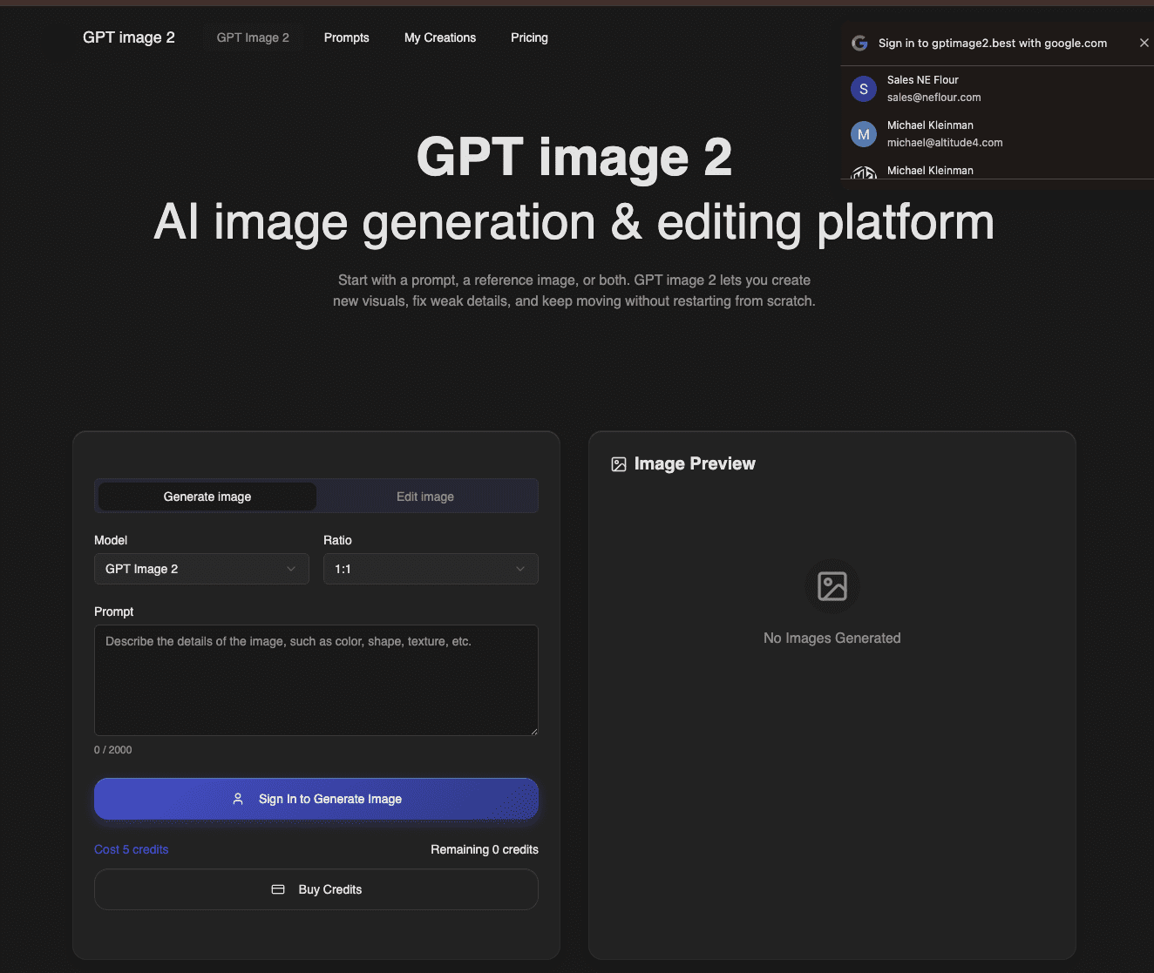The height and width of the screenshot is (973, 1154).
Task: Click the prompt textarea resize handle
Action: [533, 731]
